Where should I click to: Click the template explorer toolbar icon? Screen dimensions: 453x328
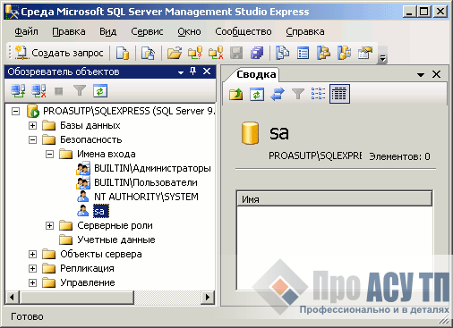[344, 53]
